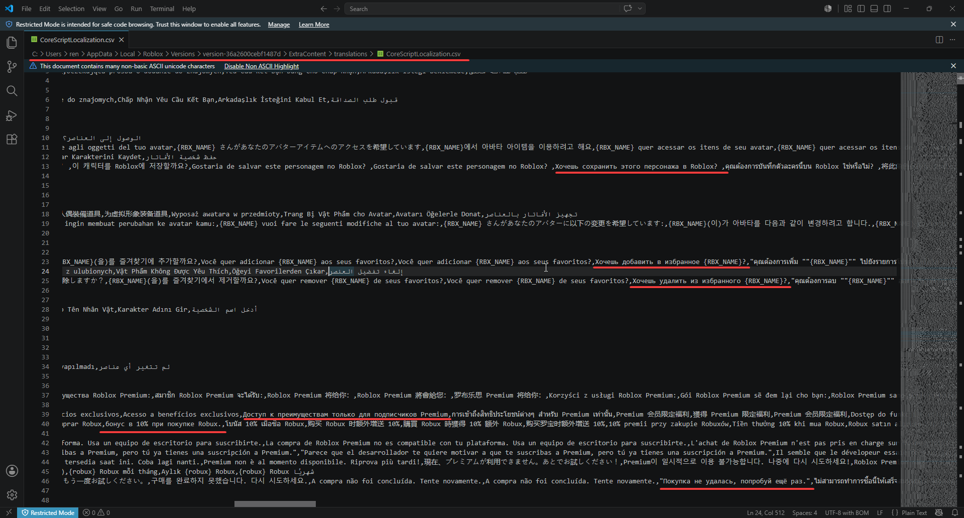Click Disable Non ASCII Highlight
The height and width of the screenshot is (518, 964).
pyautogui.click(x=261, y=66)
